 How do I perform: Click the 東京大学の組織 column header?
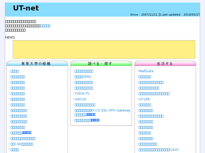tap(37, 63)
